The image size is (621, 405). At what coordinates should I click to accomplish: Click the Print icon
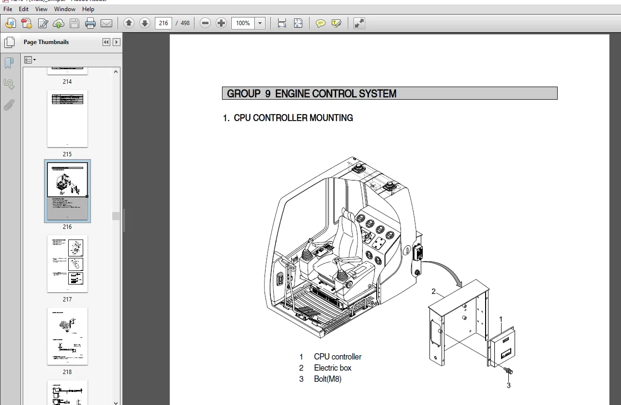[90, 23]
